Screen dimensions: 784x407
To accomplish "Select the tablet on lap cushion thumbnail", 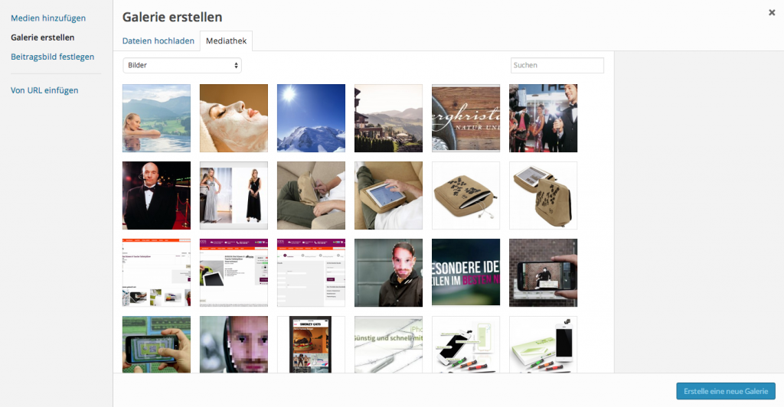I will [388, 195].
